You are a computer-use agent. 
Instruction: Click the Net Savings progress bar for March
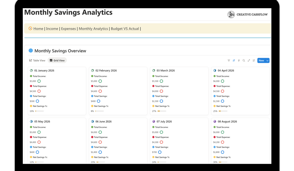(x=162, y=111)
